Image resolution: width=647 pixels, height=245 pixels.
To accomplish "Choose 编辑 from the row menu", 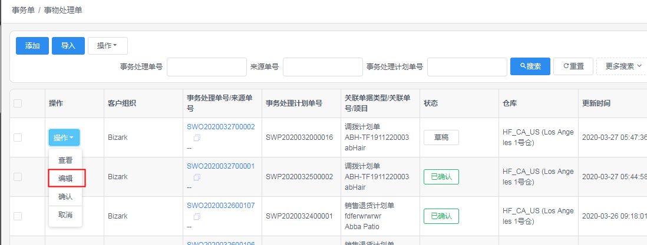I will (67, 178).
